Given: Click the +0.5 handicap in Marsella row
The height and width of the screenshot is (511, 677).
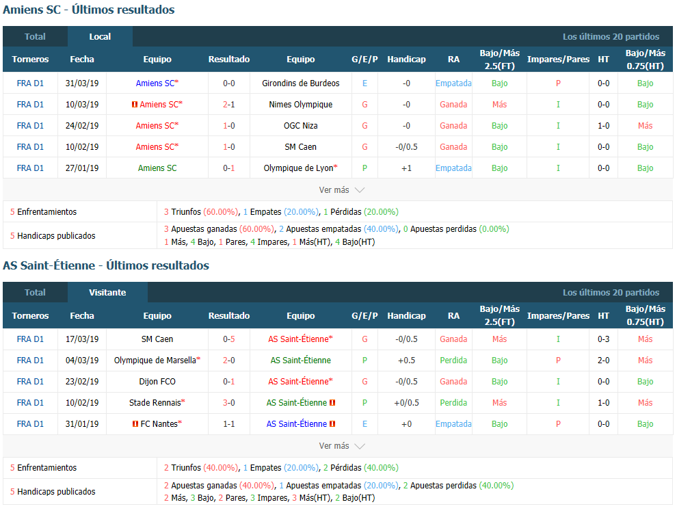Looking at the screenshot, I should pos(406,361).
